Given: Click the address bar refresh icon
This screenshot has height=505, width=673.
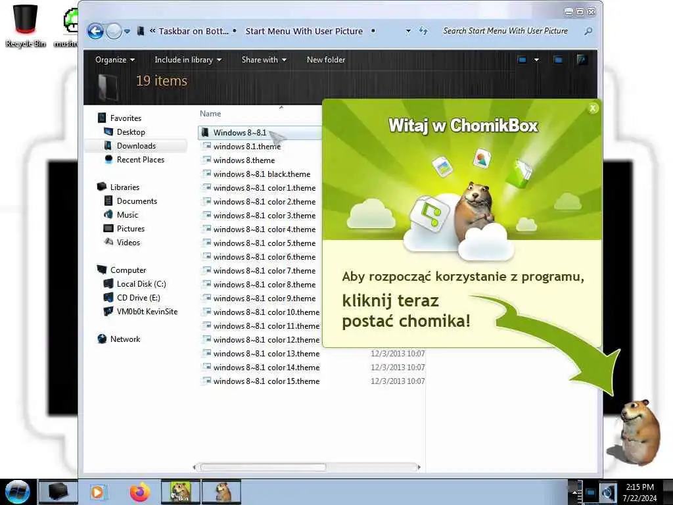Looking at the screenshot, I should [423, 31].
